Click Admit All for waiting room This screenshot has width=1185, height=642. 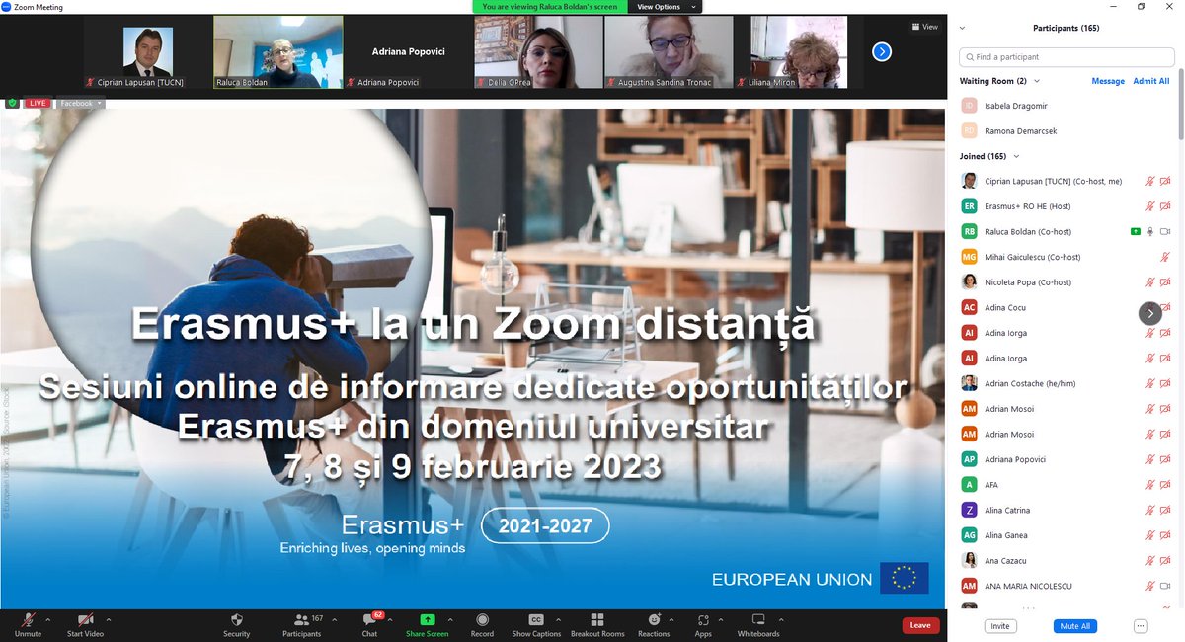point(1151,81)
